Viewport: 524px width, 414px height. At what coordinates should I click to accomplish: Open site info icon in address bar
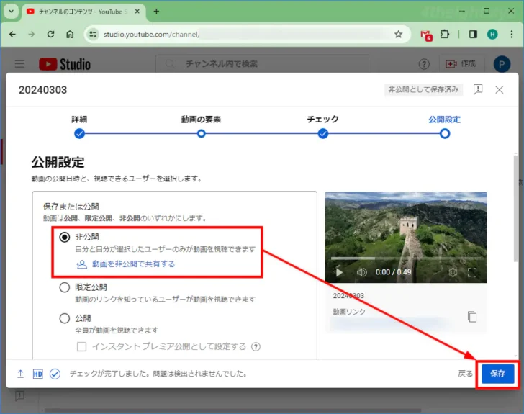pos(93,34)
